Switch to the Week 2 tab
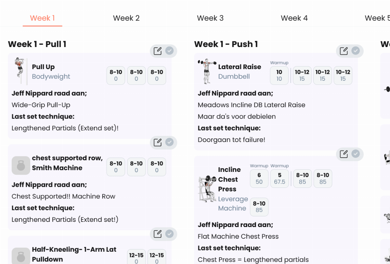 point(126,18)
